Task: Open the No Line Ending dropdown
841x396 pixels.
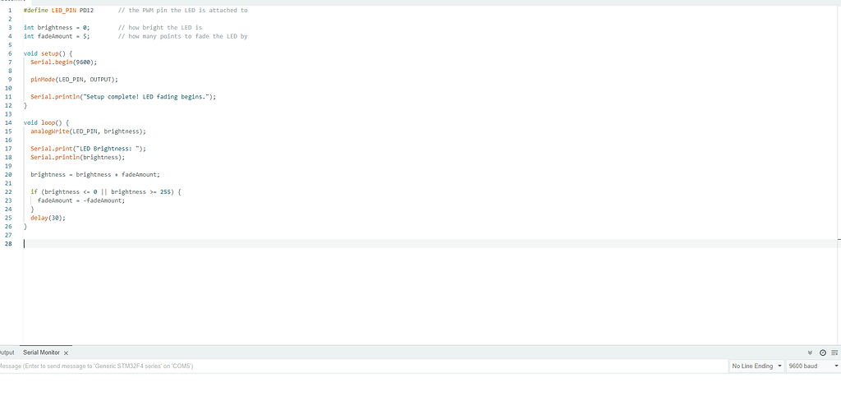Action: coord(756,366)
